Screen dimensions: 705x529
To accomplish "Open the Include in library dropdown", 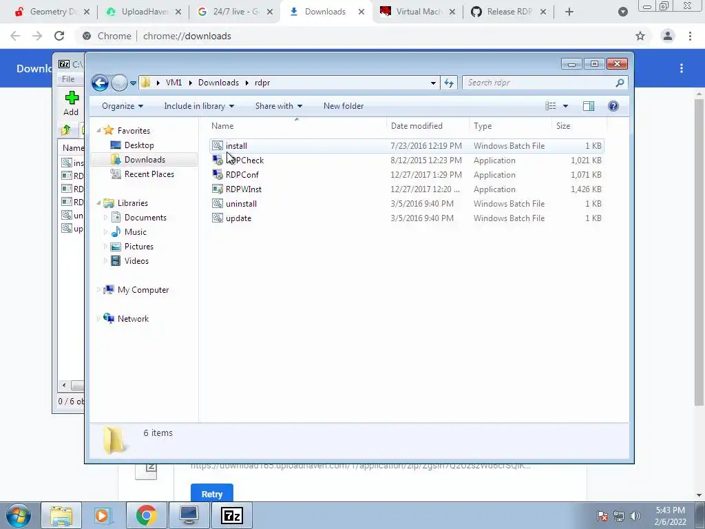I will point(199,106).
